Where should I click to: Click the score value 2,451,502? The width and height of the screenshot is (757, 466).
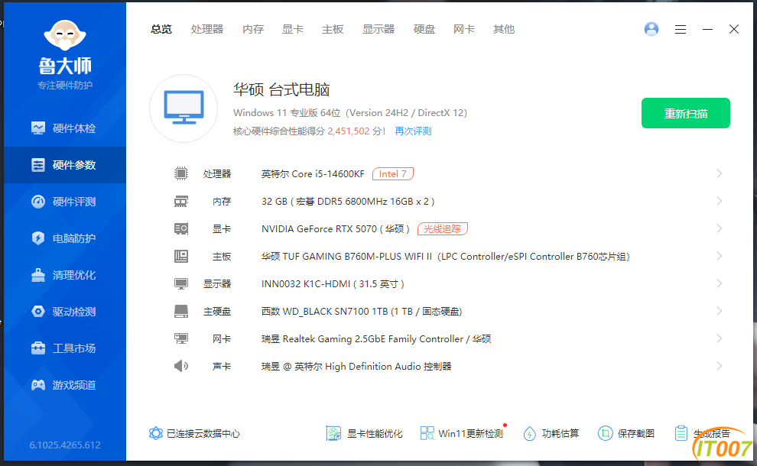[349, 131]
